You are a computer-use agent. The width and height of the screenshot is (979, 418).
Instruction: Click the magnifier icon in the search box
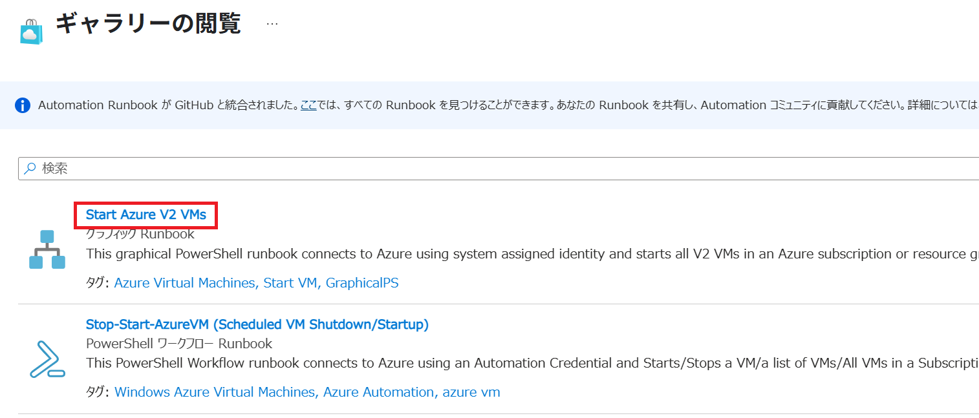tap(30, 169)
